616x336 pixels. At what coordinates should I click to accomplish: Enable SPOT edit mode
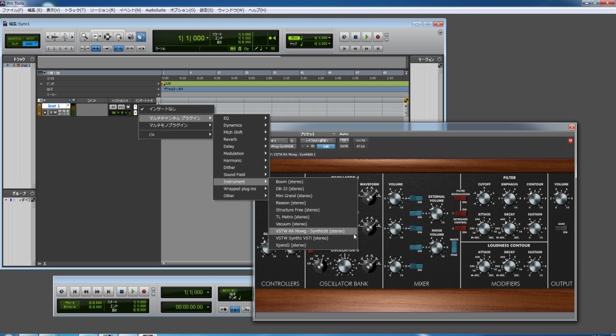(x=30, y=38)
